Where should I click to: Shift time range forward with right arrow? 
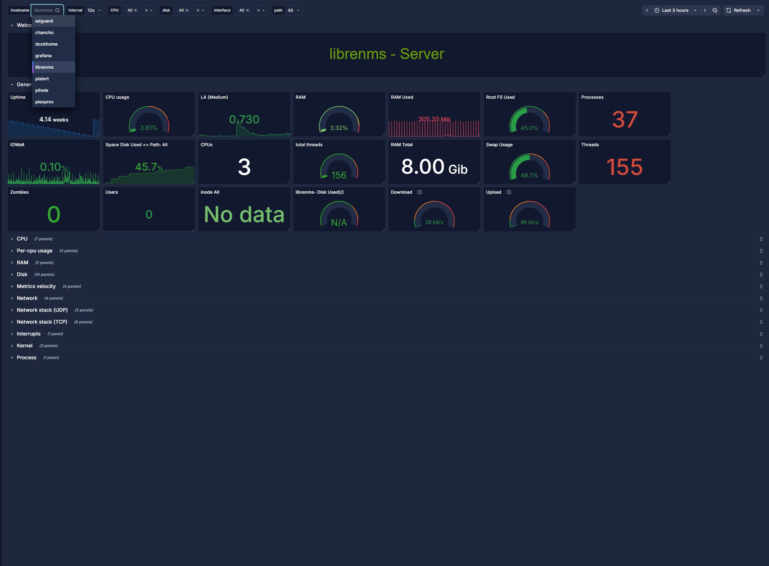[x=705, y=10]
